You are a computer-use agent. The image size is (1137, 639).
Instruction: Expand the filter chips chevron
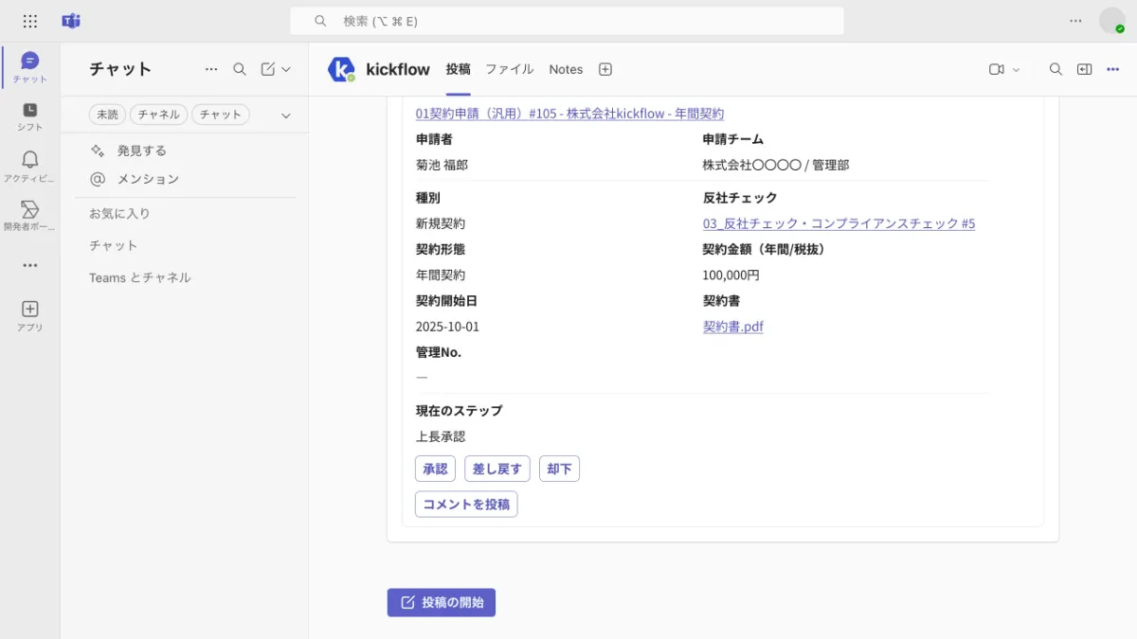pos(286,115)
